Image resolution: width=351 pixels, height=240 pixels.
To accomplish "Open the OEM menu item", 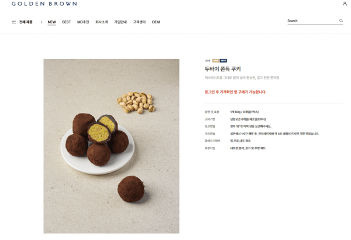I will coord(156,22).
